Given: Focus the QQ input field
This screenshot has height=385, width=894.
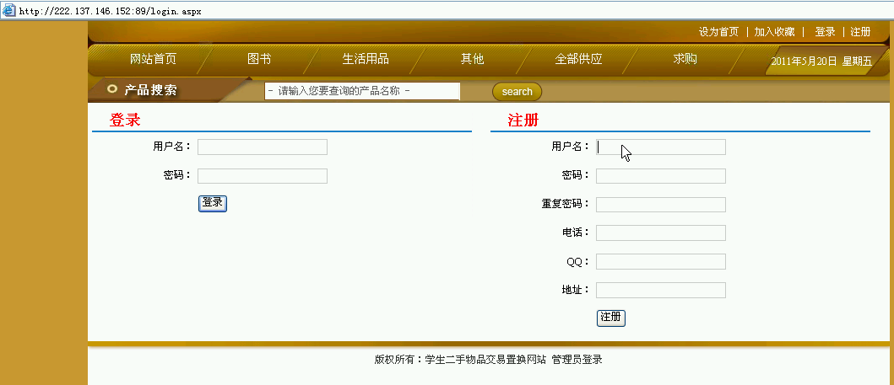Looking at the screenshot, I should [661, 262].
